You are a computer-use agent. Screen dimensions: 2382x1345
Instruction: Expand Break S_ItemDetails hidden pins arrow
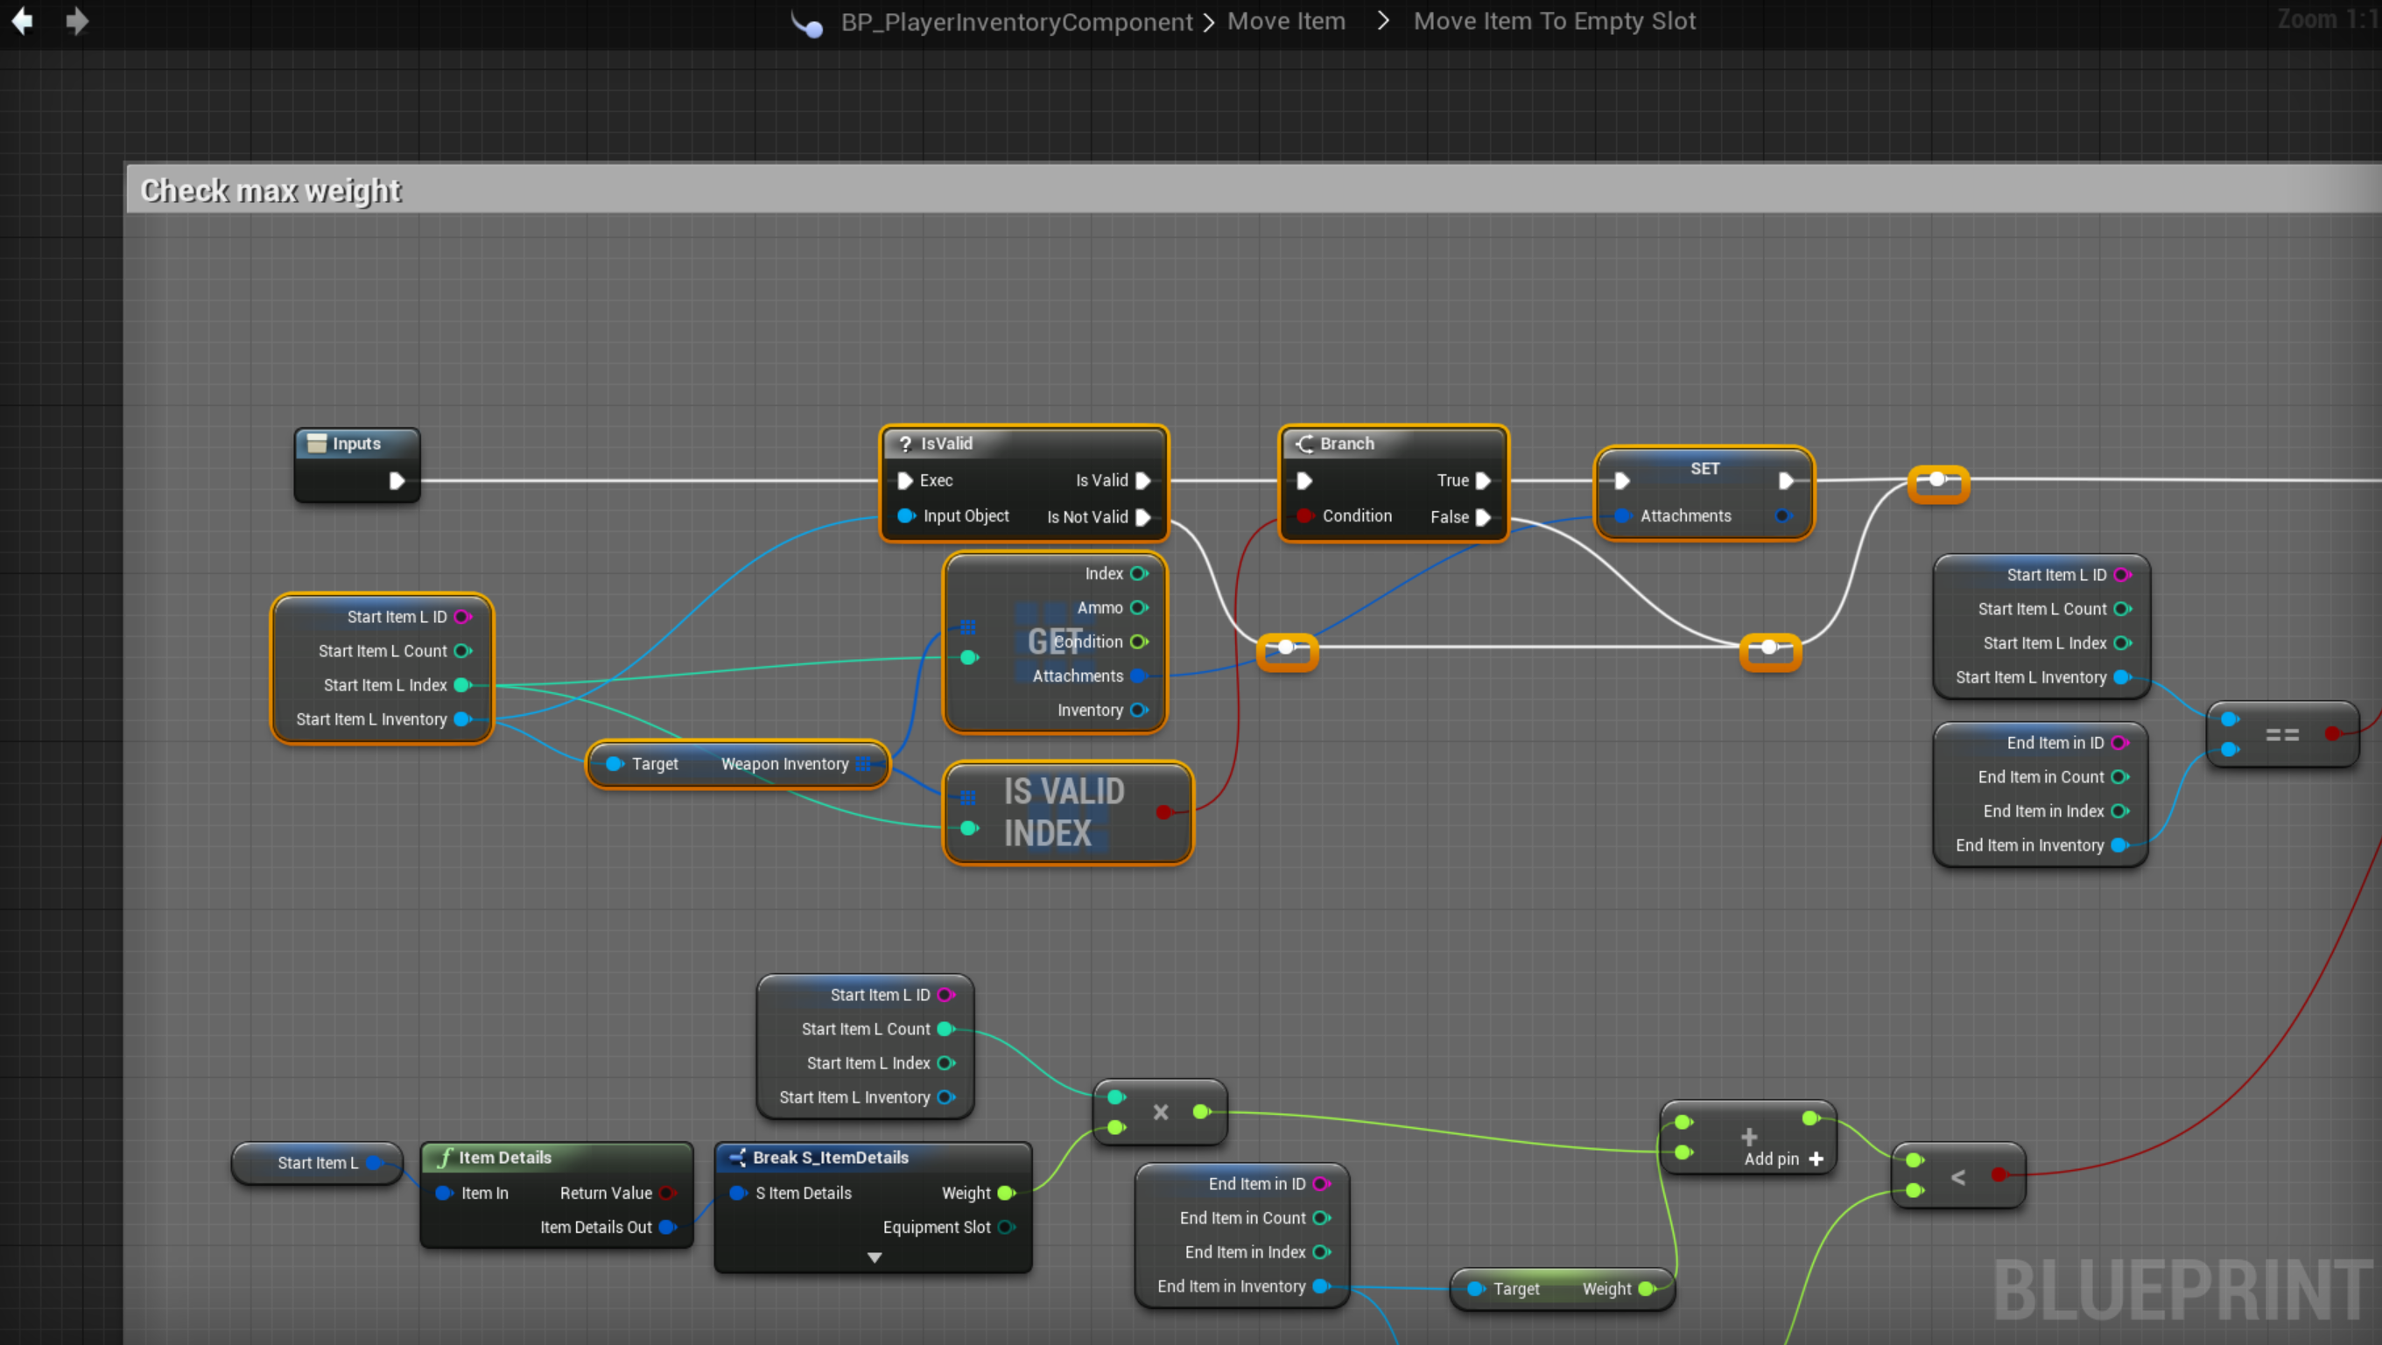[x=874, y=1257]
